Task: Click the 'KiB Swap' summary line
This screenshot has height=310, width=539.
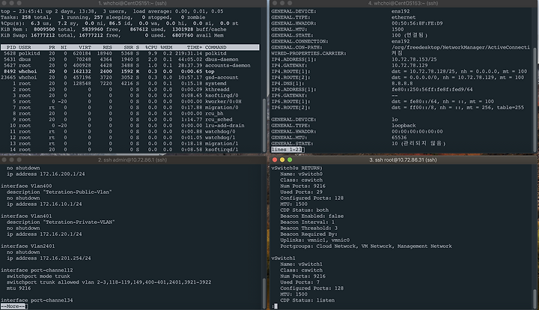Action: (112, 35)
